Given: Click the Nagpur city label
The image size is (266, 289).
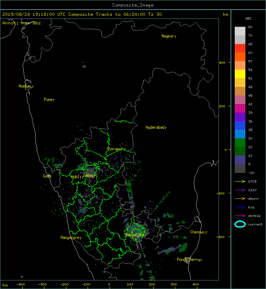Looking at the screenshot, I should coord(168,36).
